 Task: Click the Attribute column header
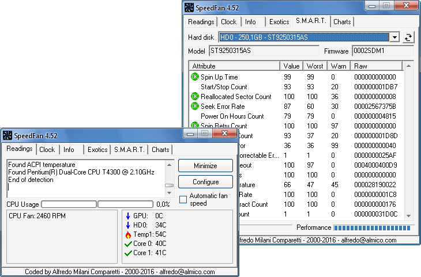pyautogui.click(x=234, y=66)
